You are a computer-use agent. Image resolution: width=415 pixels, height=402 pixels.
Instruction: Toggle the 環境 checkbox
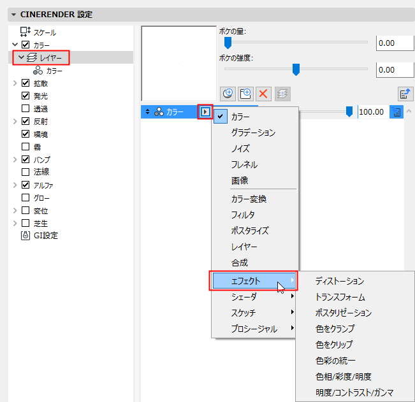(25, 134)
